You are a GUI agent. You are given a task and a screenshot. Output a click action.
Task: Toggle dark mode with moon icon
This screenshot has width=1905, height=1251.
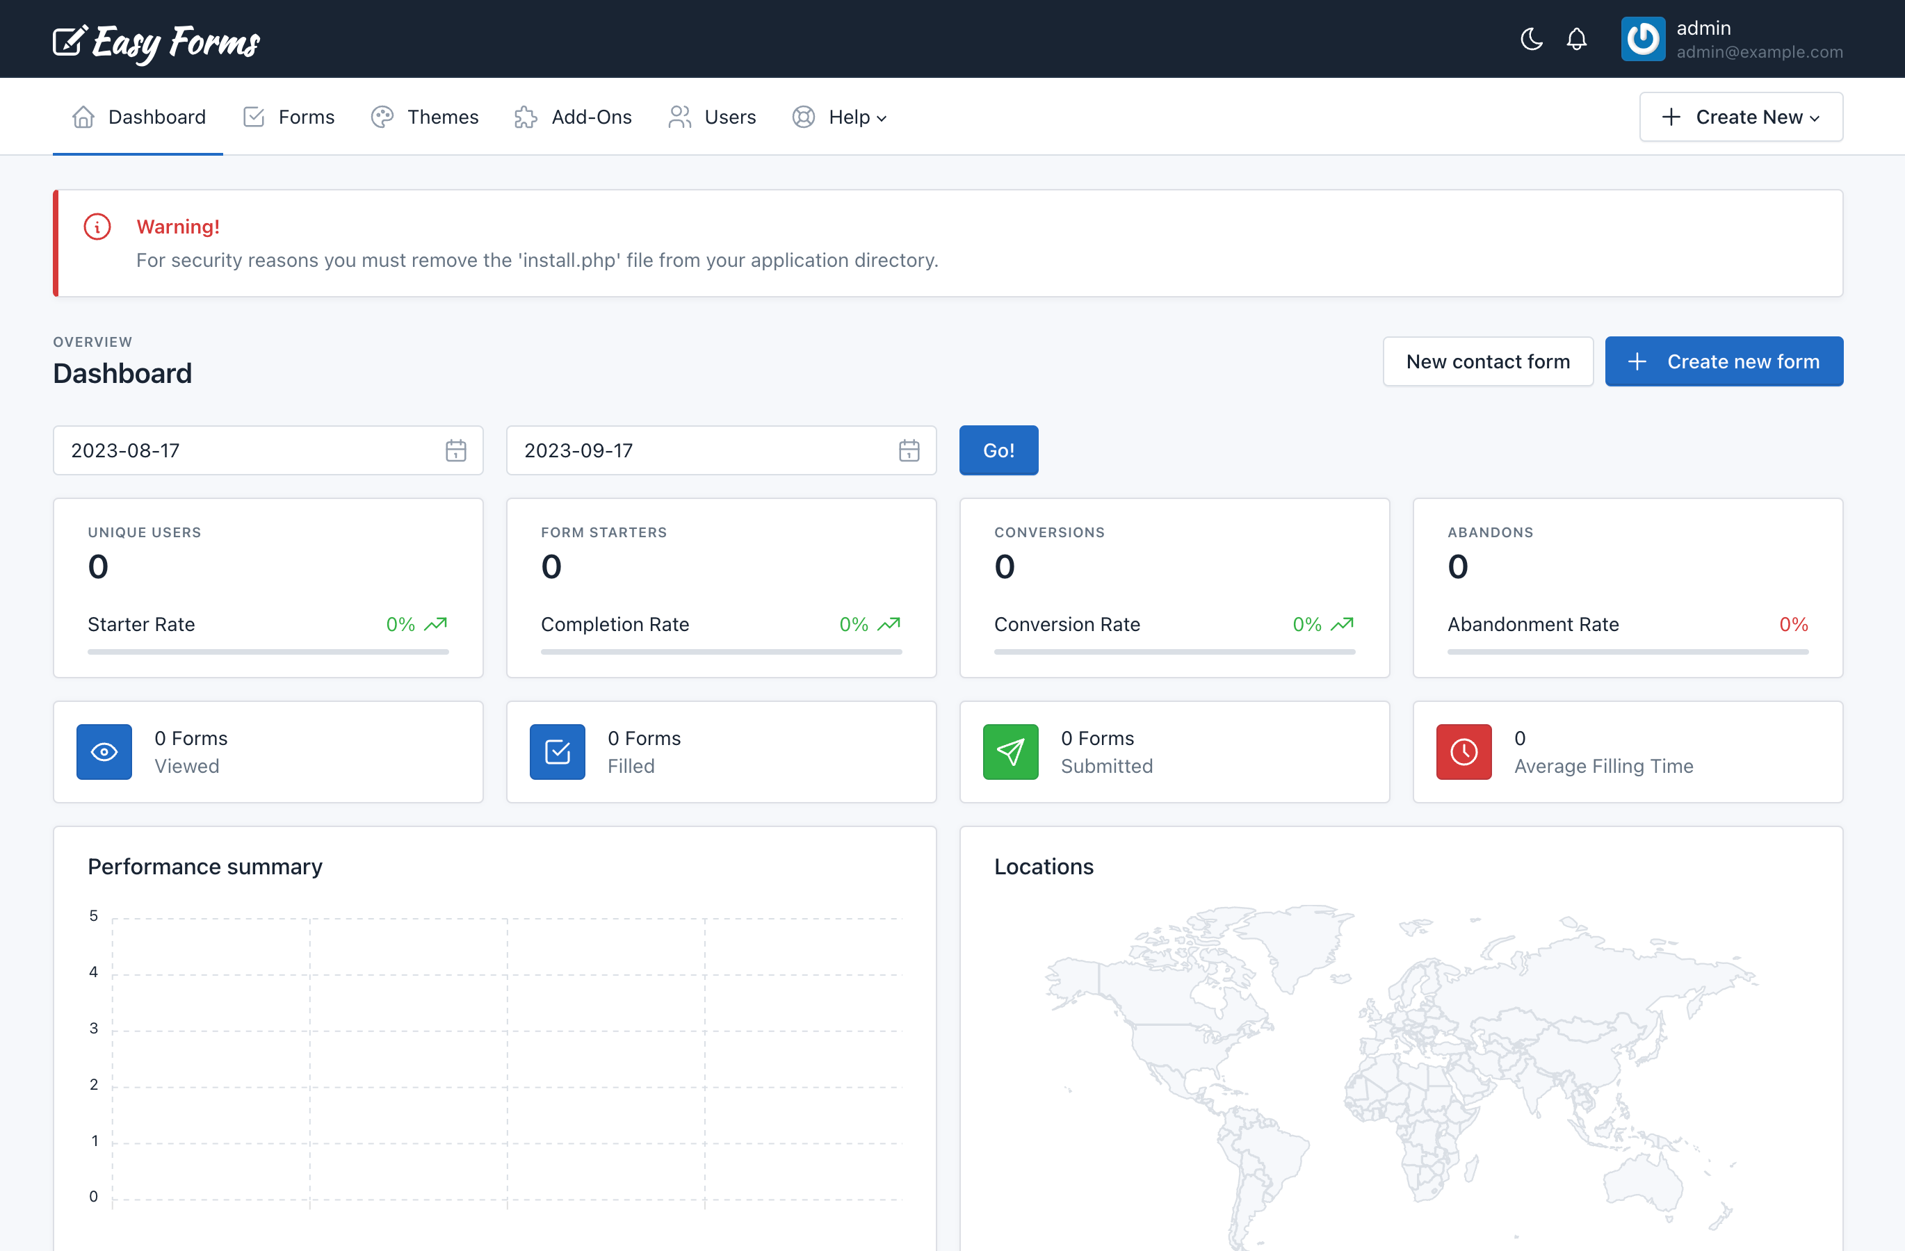point(1532,39)
